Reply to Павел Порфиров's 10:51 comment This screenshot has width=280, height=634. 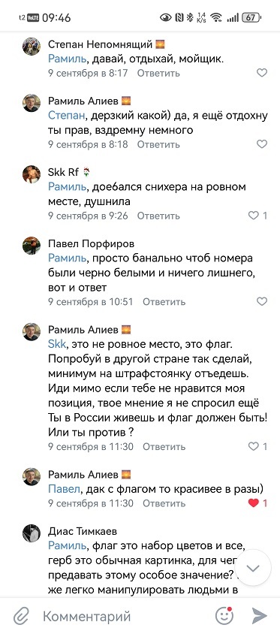(164, 302)
